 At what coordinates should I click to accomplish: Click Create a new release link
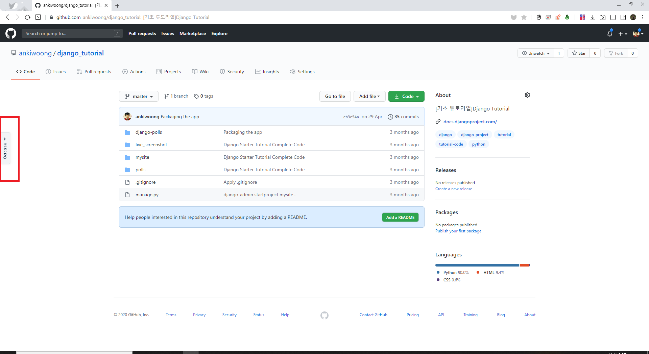pyautogui.click(x=454, y=189)
